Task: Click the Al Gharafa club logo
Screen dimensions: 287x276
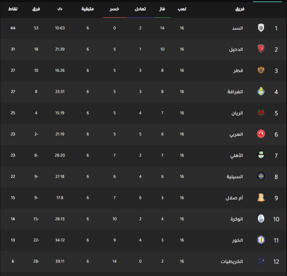Action: pos(261,91)
